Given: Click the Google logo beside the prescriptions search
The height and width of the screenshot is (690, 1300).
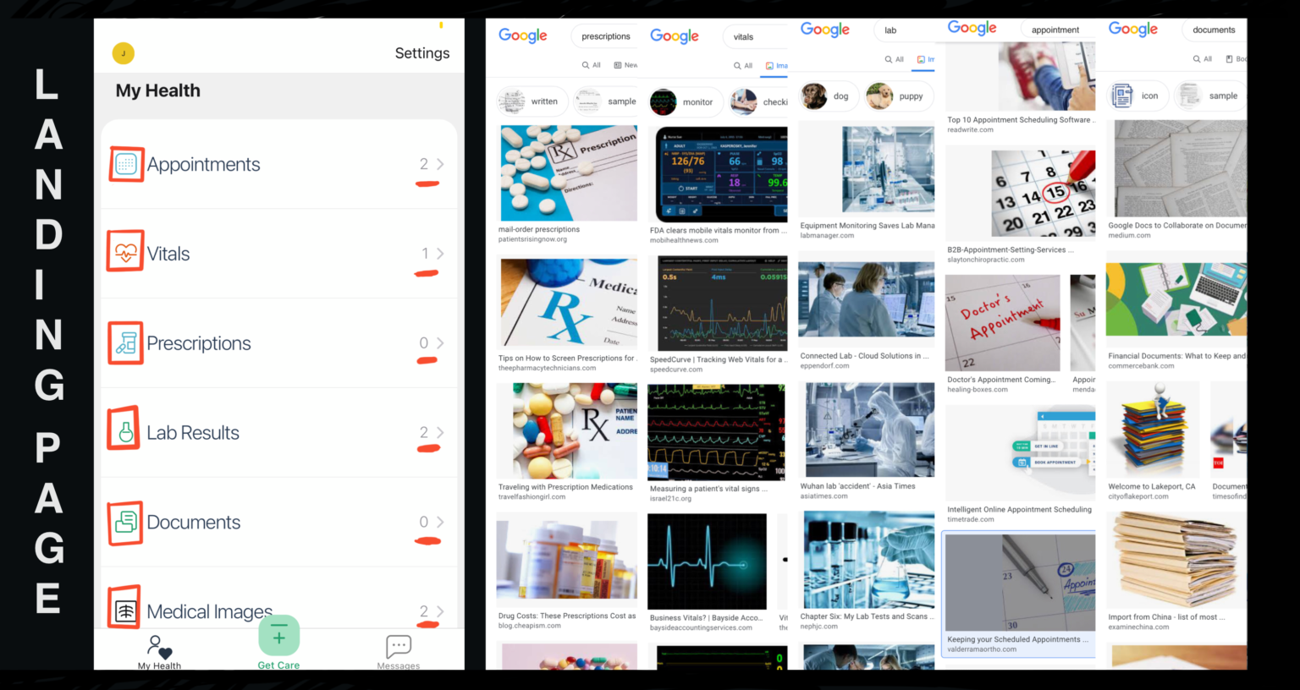Looking at the screenshot, I should click(x=522, y=36).
